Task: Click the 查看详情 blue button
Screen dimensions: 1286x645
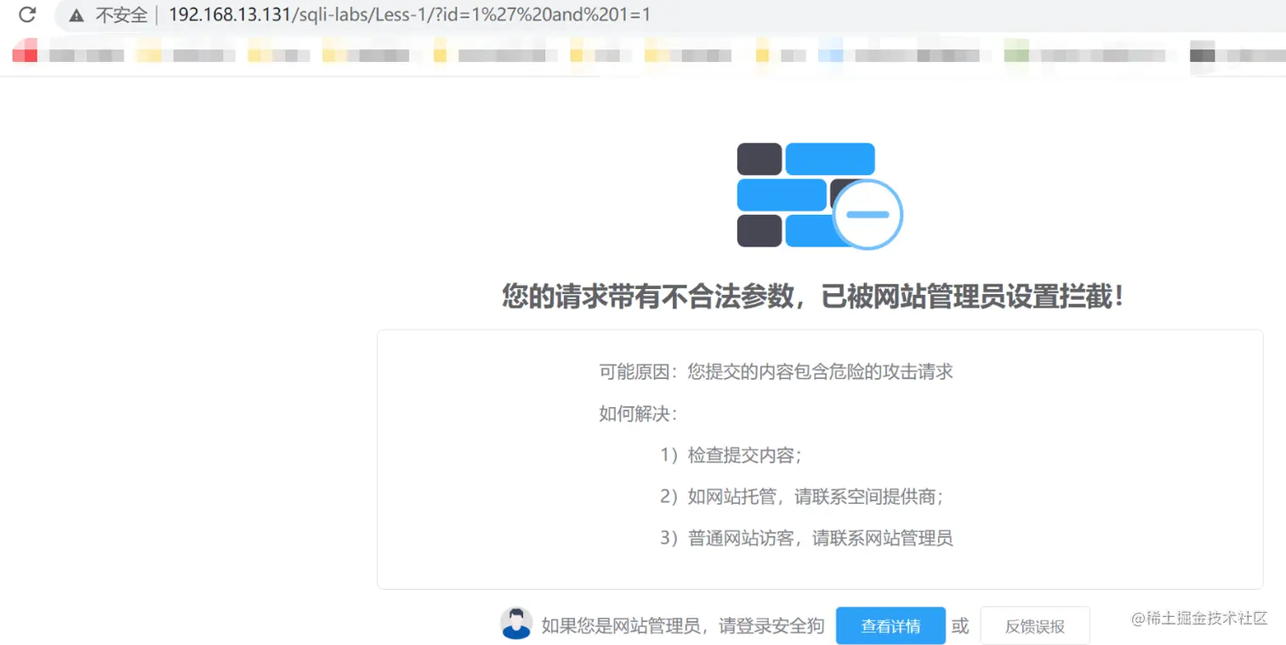Action: [x=891, y=626]
